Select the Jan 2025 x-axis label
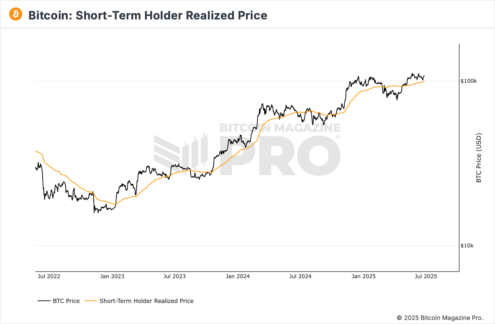 pos(364,276)
